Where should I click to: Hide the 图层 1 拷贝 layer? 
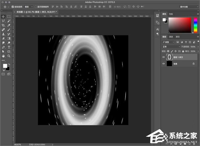[163, 57]
